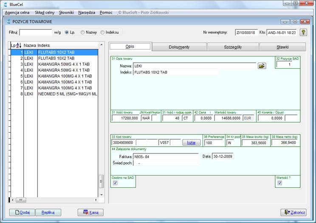This screenshot has height=223, width=316.
Task: Click the Preferencje field 100
Action: (214, 143)
